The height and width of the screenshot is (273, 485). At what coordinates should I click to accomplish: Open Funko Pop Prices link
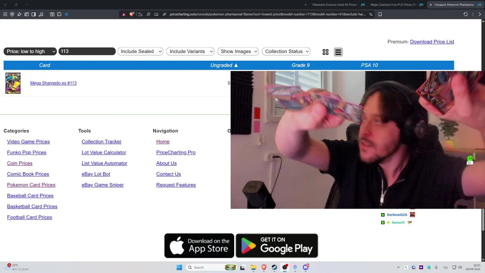[27, 152]
